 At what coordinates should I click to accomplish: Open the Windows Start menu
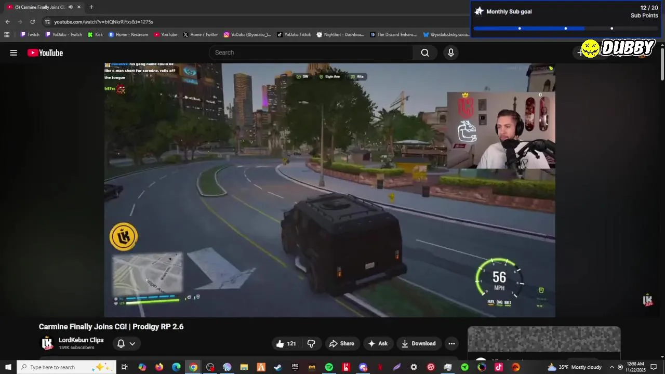[8, 367]
